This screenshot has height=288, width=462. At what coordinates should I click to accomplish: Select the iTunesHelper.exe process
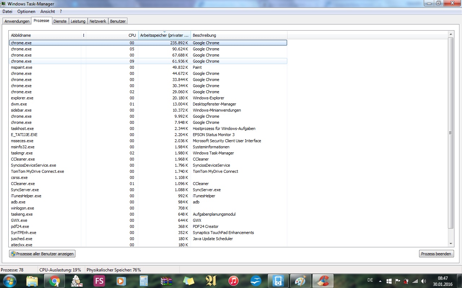[148, 196]
